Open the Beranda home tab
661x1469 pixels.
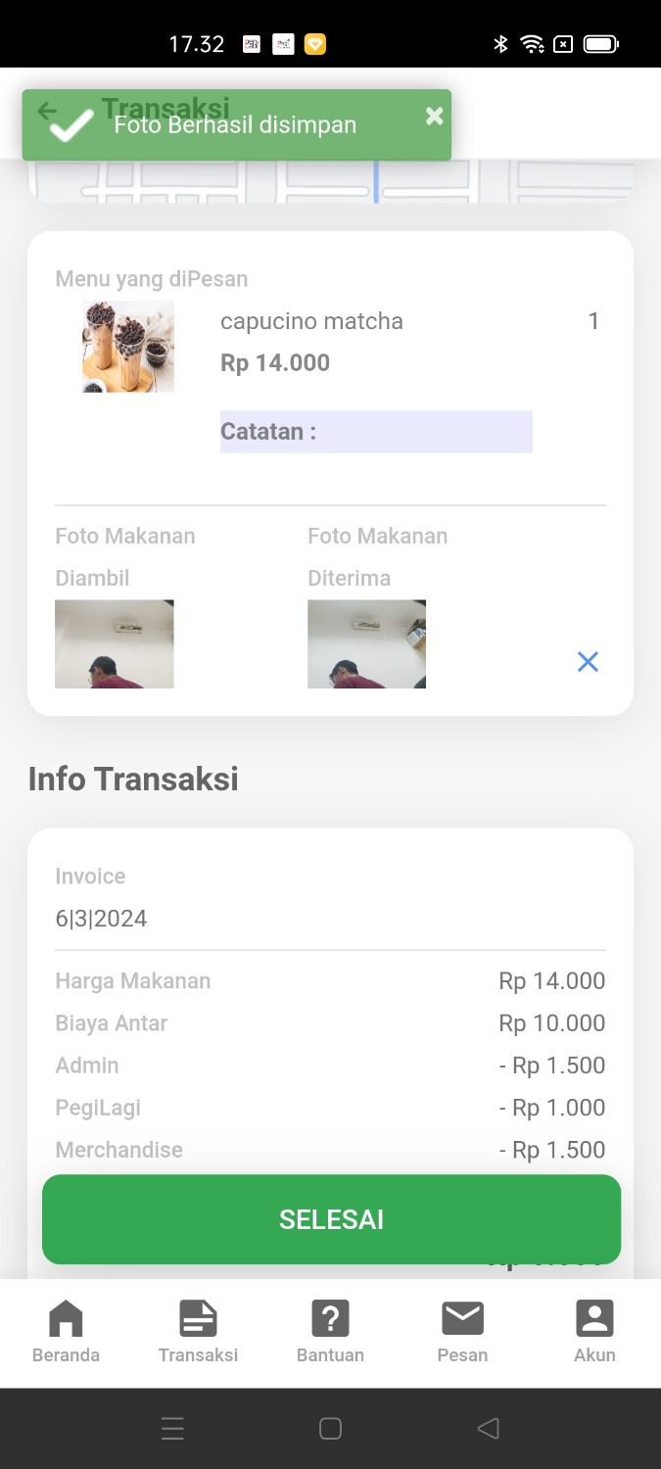(x=66, y=1331)
